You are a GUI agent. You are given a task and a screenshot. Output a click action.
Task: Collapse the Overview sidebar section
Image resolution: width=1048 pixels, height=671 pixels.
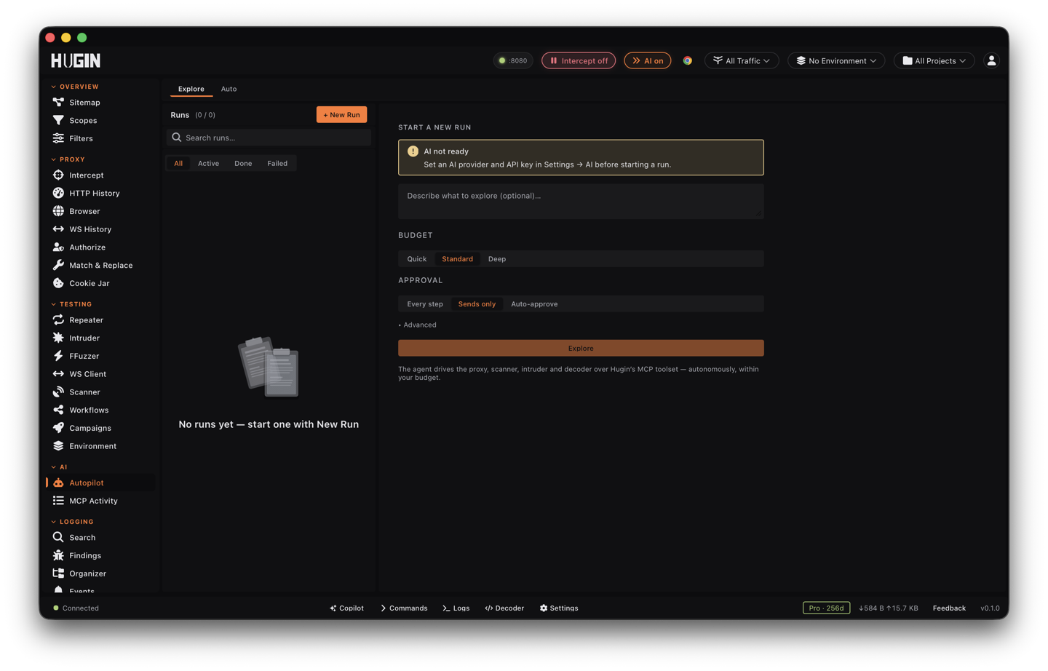[x=75, y=87]
